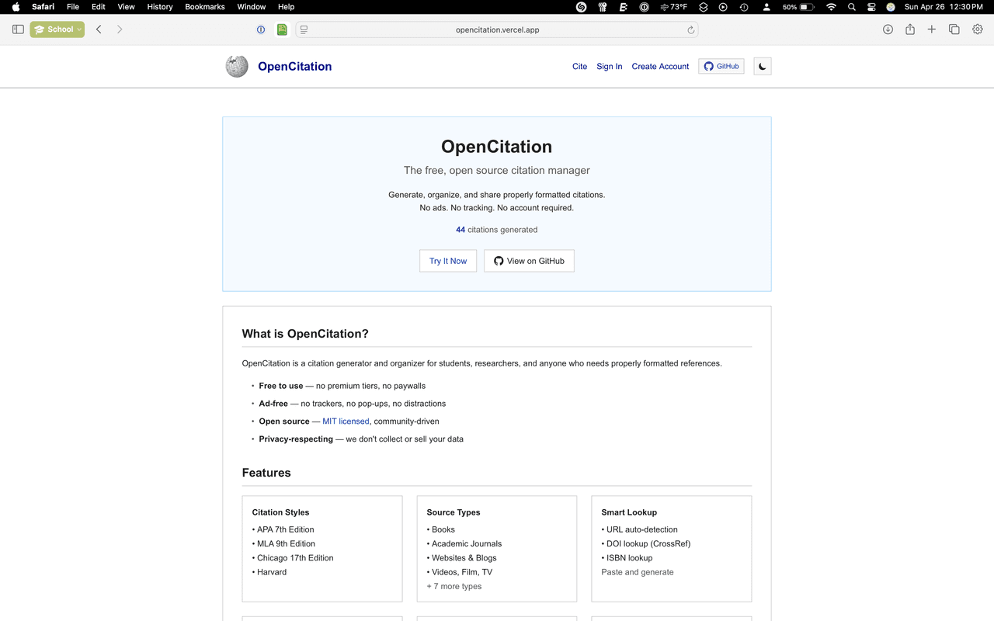Go forward to the next page
This screenshot has width=994, height=621.
120,29
